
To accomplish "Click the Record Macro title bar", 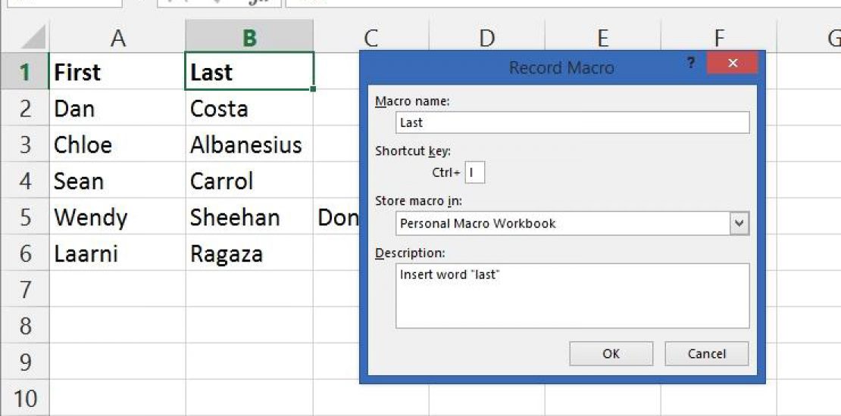I will coord(561,67).
